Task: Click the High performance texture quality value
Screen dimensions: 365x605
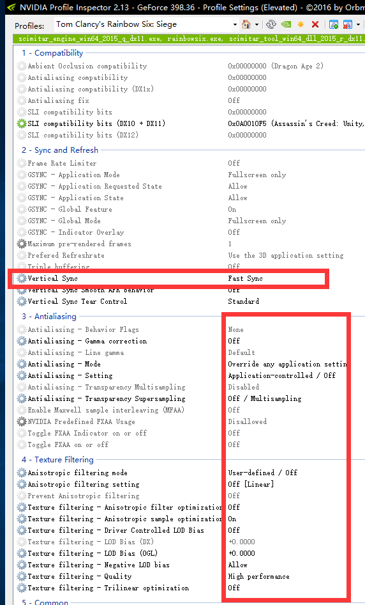Action: click(258, 576)
